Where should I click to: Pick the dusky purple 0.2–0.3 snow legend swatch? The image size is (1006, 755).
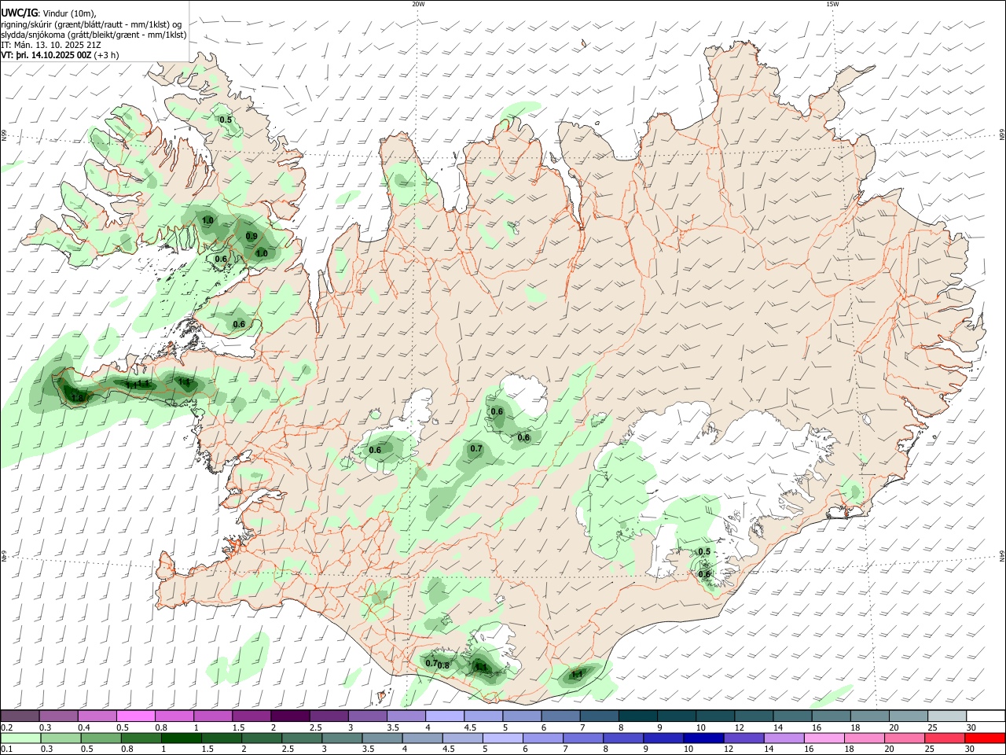20,716
